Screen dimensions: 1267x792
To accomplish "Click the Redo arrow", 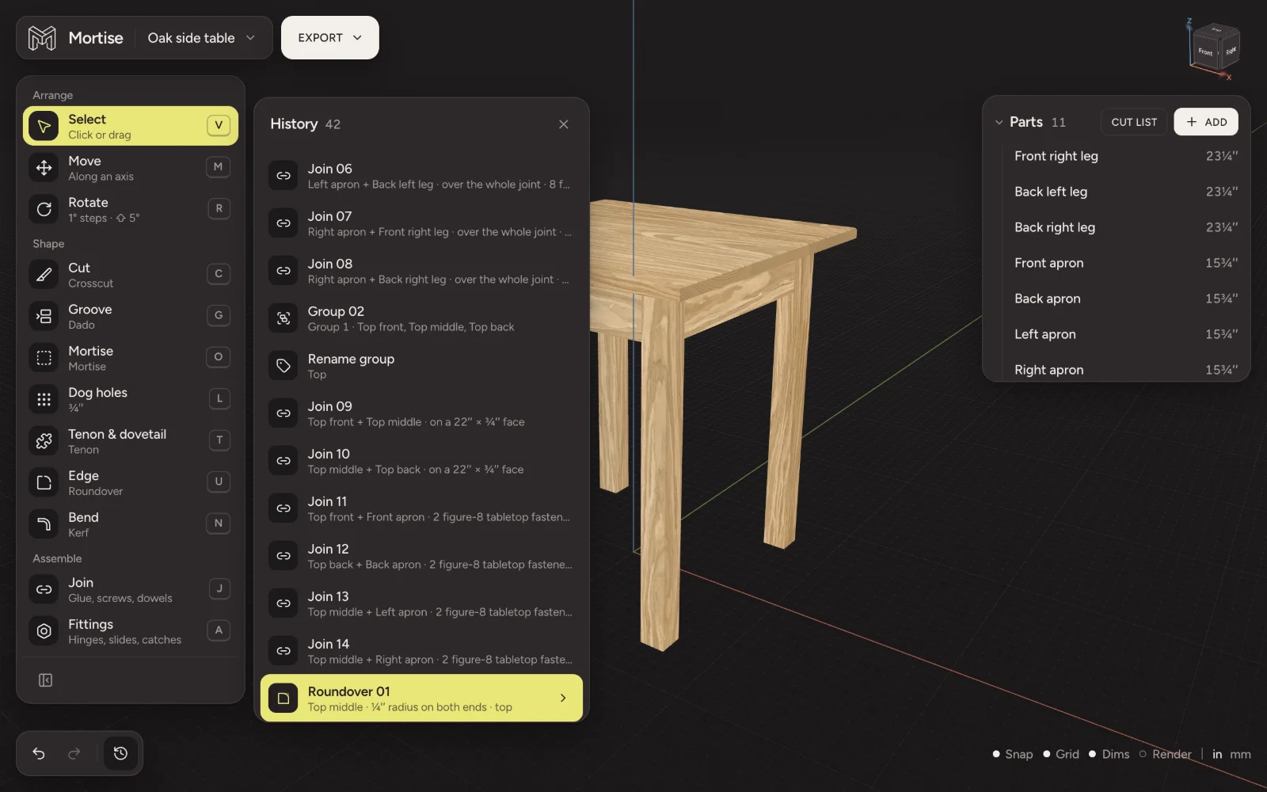I will (74, 753).
